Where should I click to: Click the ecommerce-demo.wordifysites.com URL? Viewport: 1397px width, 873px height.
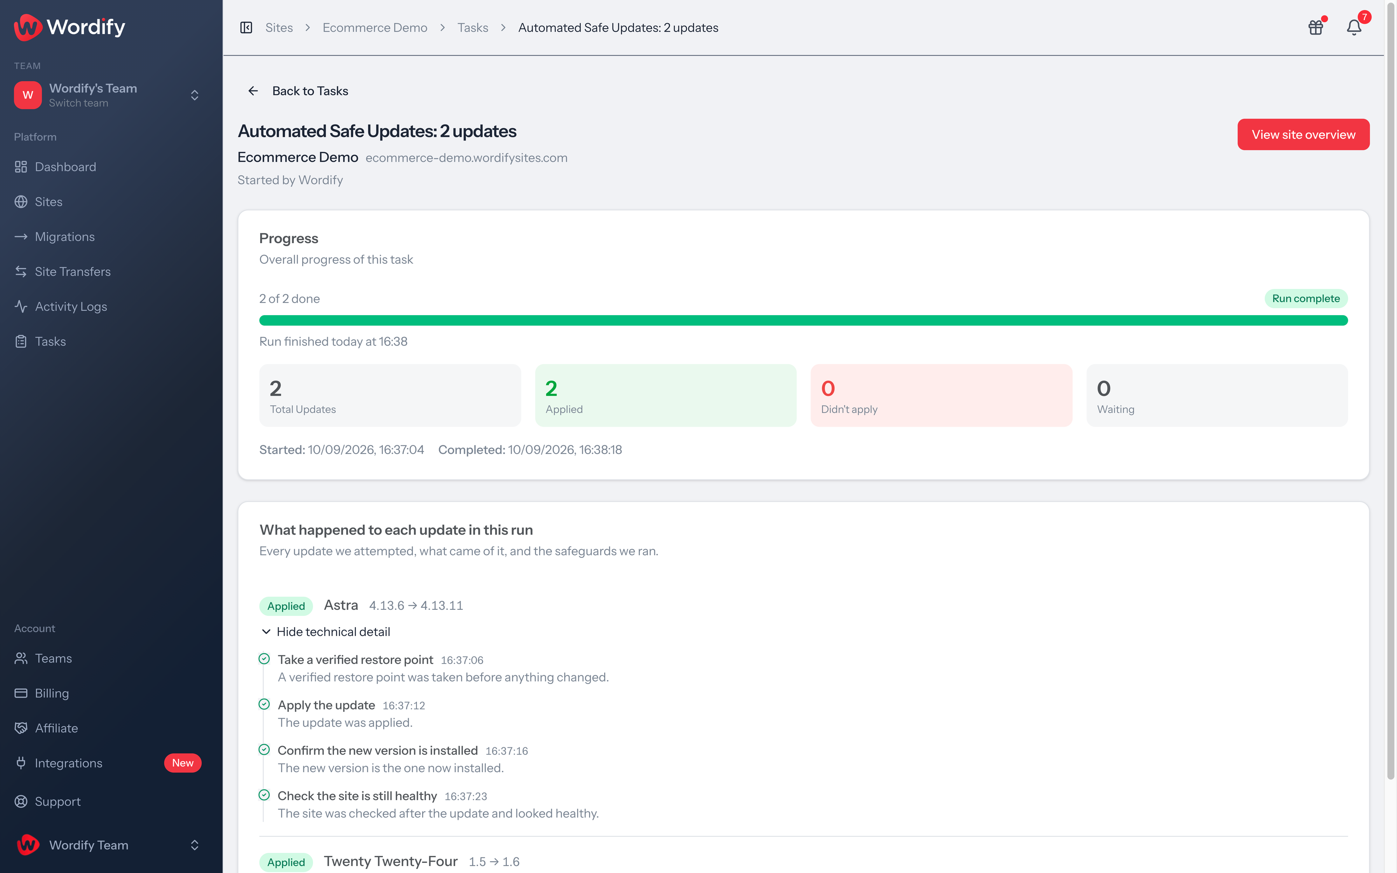[x=466, y=158]
